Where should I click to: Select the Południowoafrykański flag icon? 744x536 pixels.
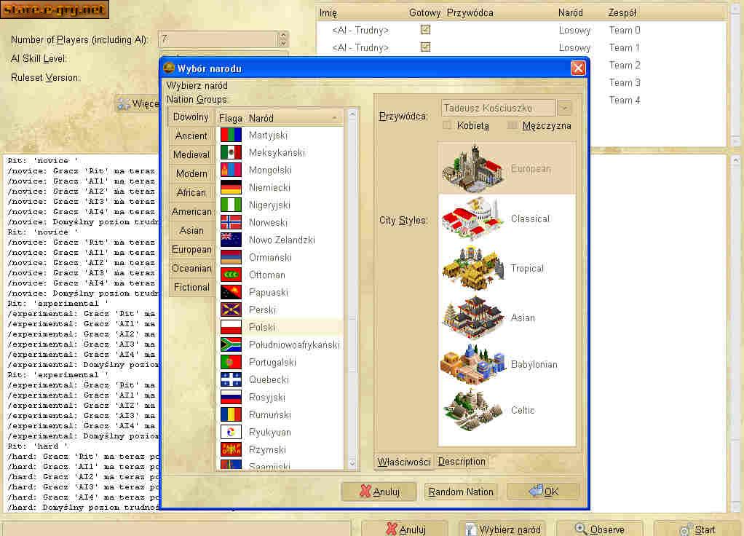coord(231,344)
